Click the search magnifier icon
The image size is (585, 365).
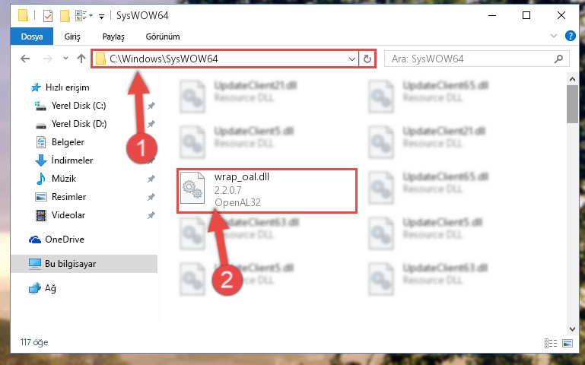(558, 59)
